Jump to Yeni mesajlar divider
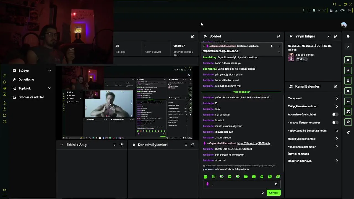Image resolution: width=354 pixels, height=199 pixels. [x=241, y=92]
